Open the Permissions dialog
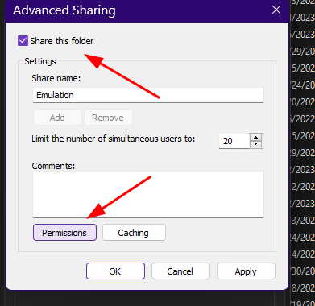Viewport: 315px width, 306px height. (64, 233)
